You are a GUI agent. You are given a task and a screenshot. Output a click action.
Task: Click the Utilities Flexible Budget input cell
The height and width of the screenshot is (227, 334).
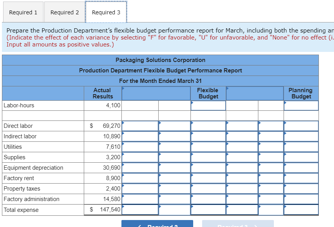[x=208, y=147]
